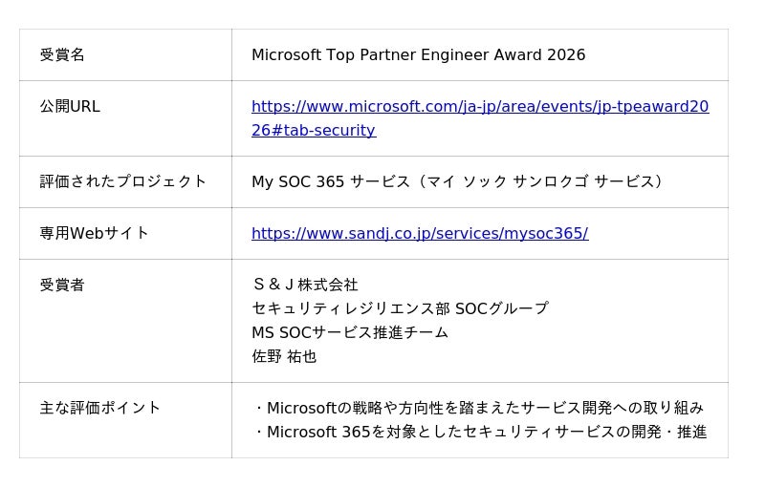This screenshot has height=487, width=765.
Task: Click the 公開URL label cell
Action: [x=125, y=118]
